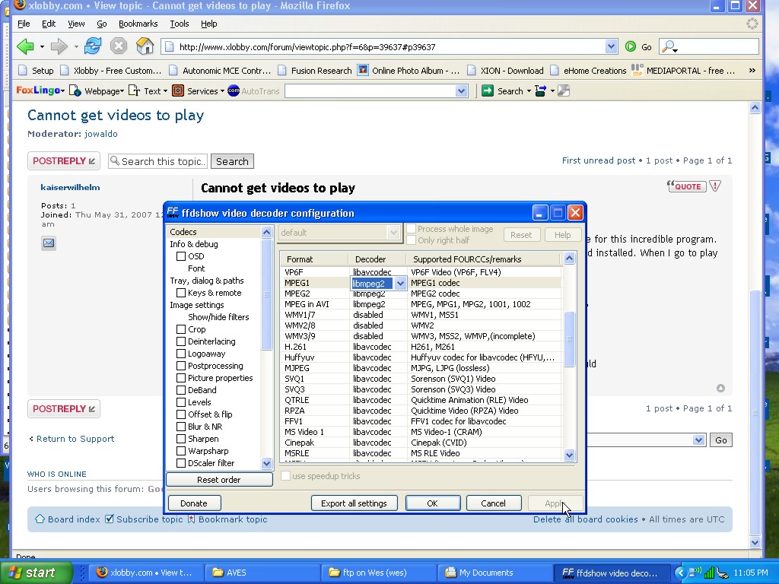Show more bookmarks with the chevron icon
The width and height of the screenshot is (779, 584).
point(752,70)
